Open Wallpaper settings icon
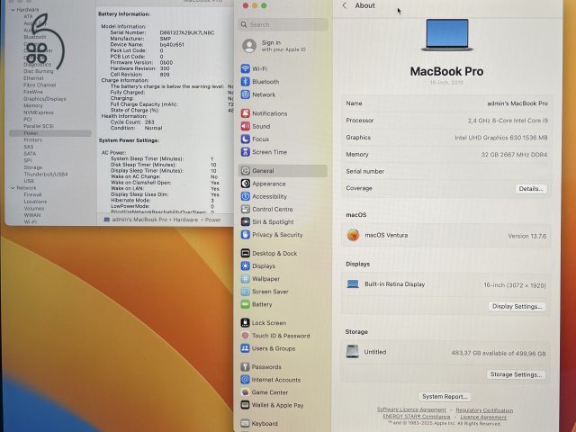Viewport: 576px width, 432px height. click(x=246, y=279)
